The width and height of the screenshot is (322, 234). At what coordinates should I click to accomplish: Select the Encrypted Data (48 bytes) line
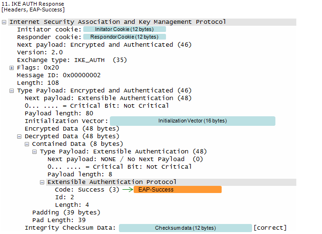tap(72, 129)
